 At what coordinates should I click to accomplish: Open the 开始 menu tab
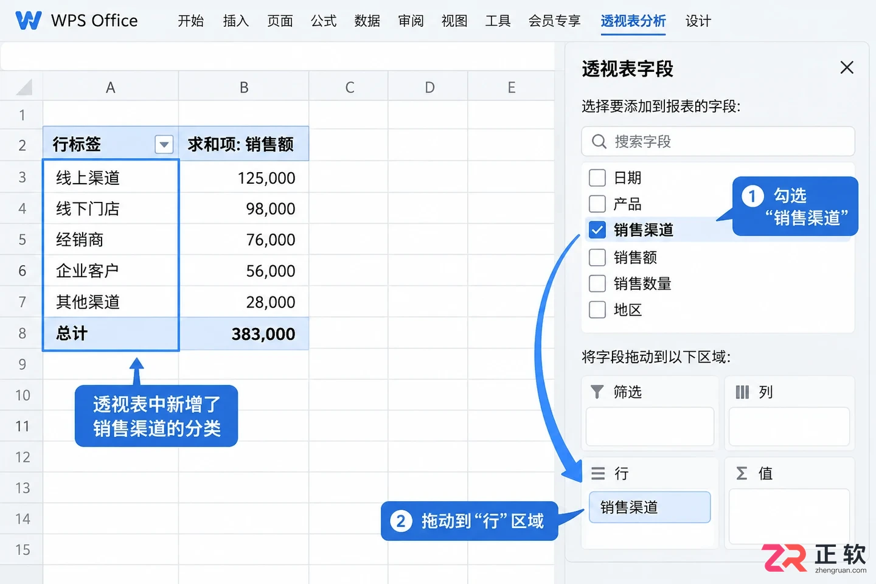[190, 21]
